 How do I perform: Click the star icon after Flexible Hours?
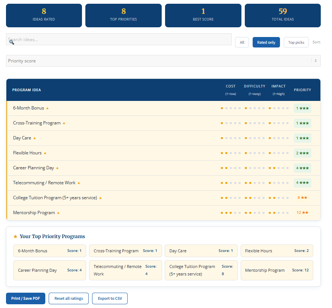click(45, 153)
